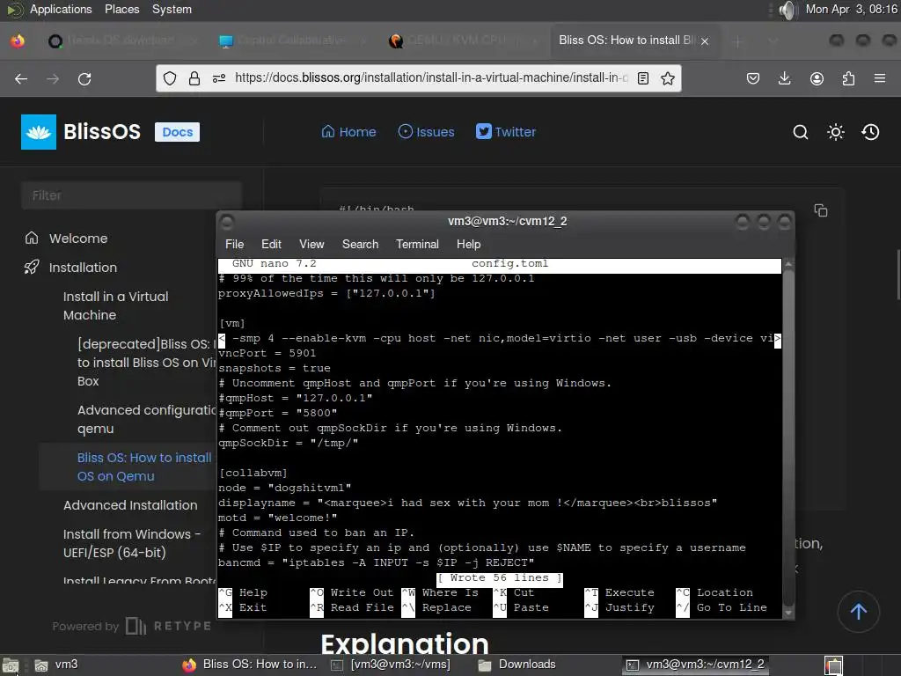Open the terminal Help menu

click(x=468, y=245)
